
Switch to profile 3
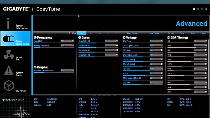coord(99,33)
